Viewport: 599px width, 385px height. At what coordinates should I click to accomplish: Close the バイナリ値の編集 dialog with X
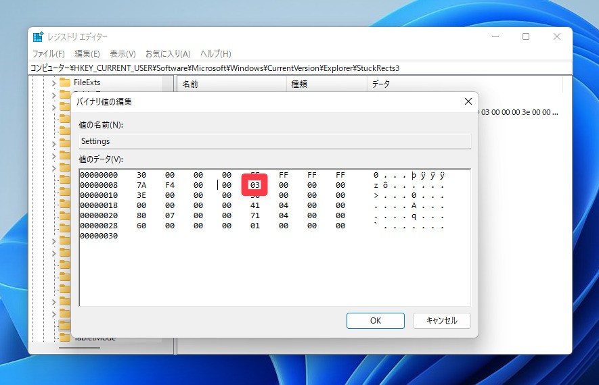click(468, 101)
